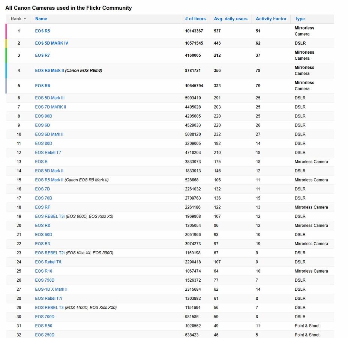Screen dimensions: 348x338
Task: Select the item count 10645794 for EOS R6
Action: [194, 86]
